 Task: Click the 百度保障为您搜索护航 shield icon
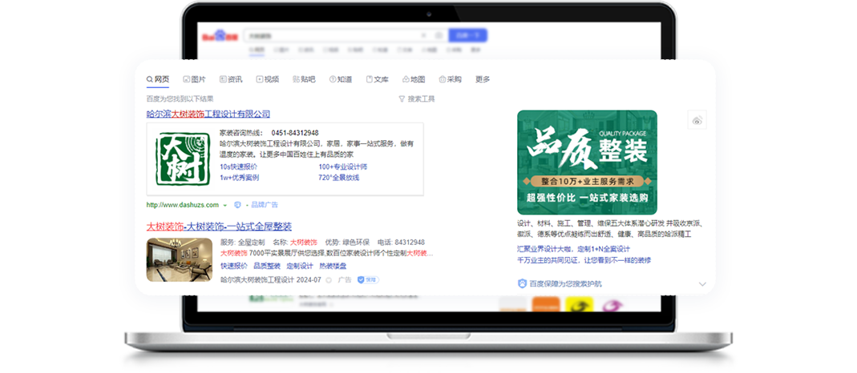(522, 284)
